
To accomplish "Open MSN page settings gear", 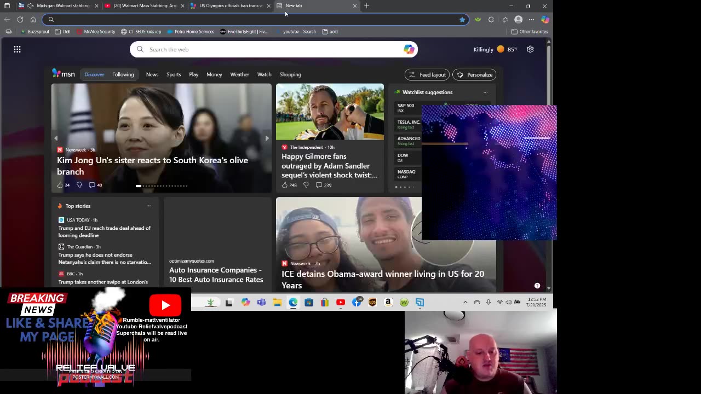I will pos(530,49).
